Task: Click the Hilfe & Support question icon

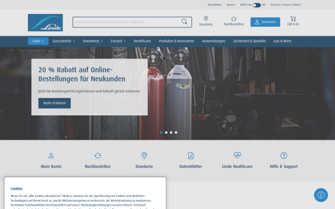Action: [284, 155]
